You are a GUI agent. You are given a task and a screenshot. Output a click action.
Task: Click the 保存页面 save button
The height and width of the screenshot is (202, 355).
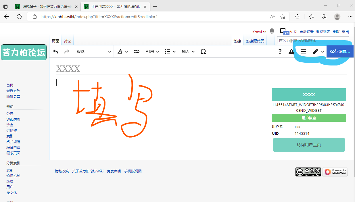coord(340,51)
